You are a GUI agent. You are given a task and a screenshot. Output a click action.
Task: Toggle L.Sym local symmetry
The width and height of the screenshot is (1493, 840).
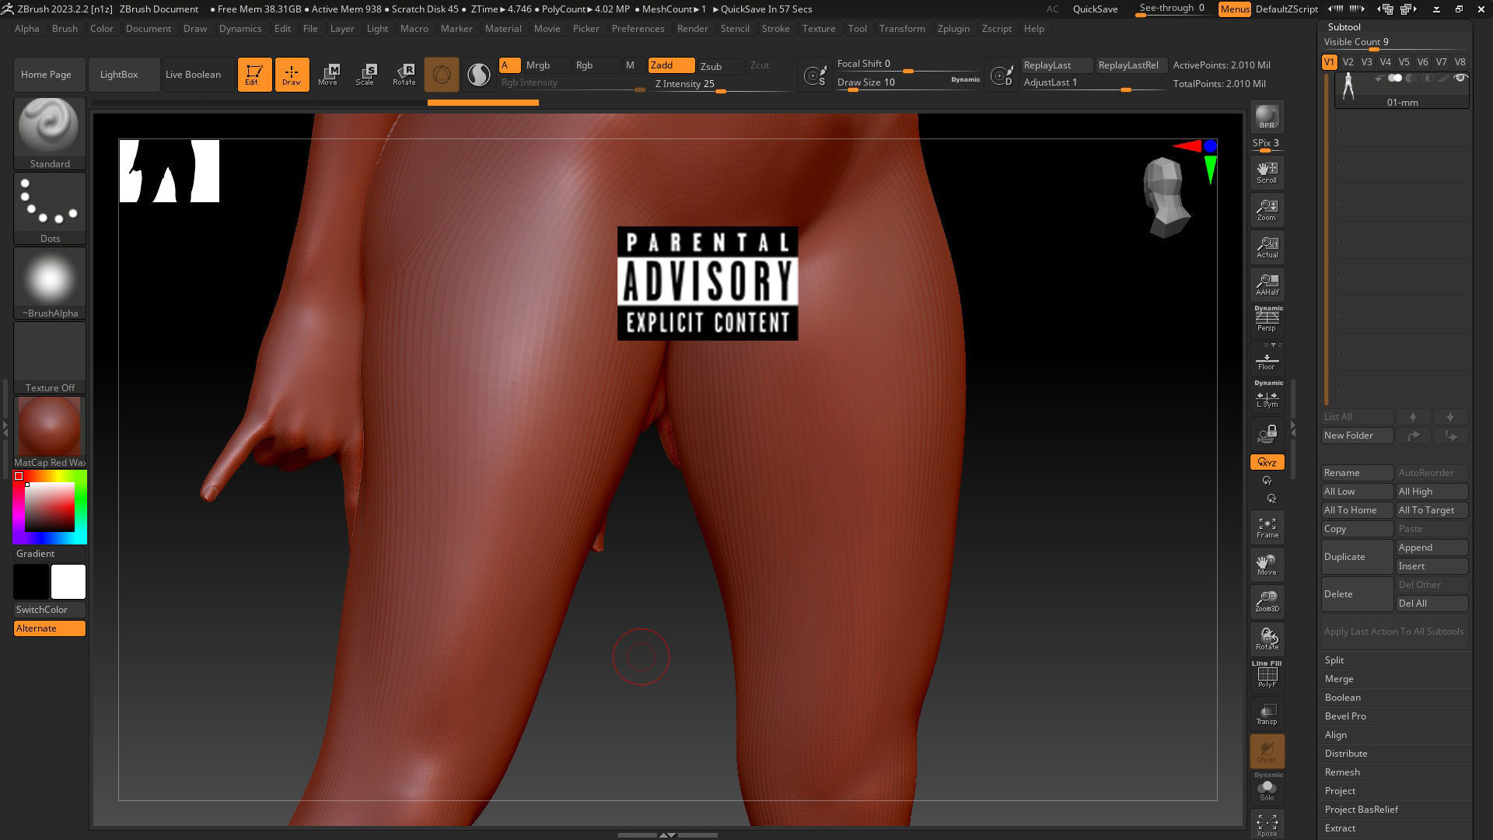pyautogui.click(x=1267, y=396)
